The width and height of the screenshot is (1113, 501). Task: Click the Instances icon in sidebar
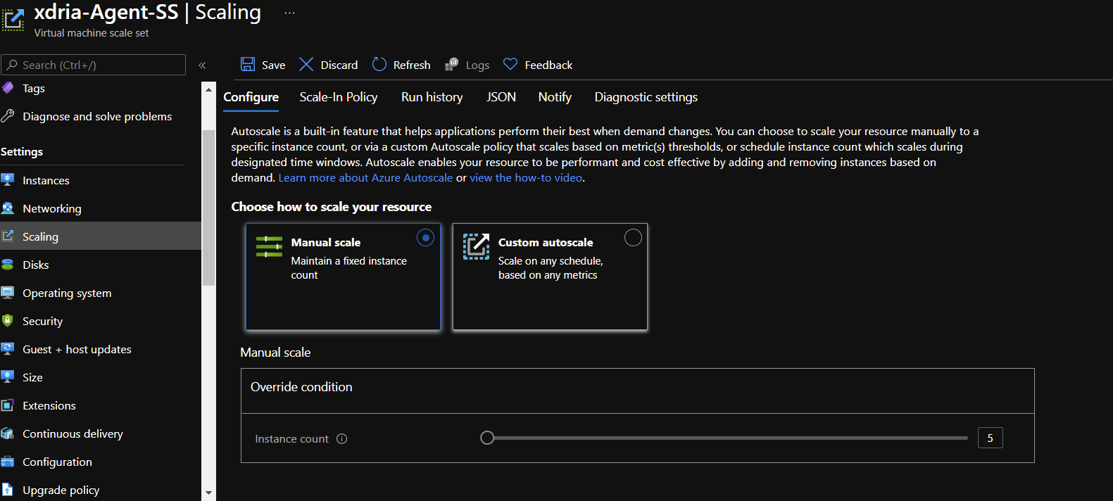[x=8, y=179]
